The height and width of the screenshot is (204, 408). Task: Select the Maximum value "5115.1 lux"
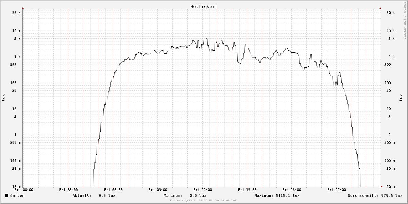(x=288, y=195)
